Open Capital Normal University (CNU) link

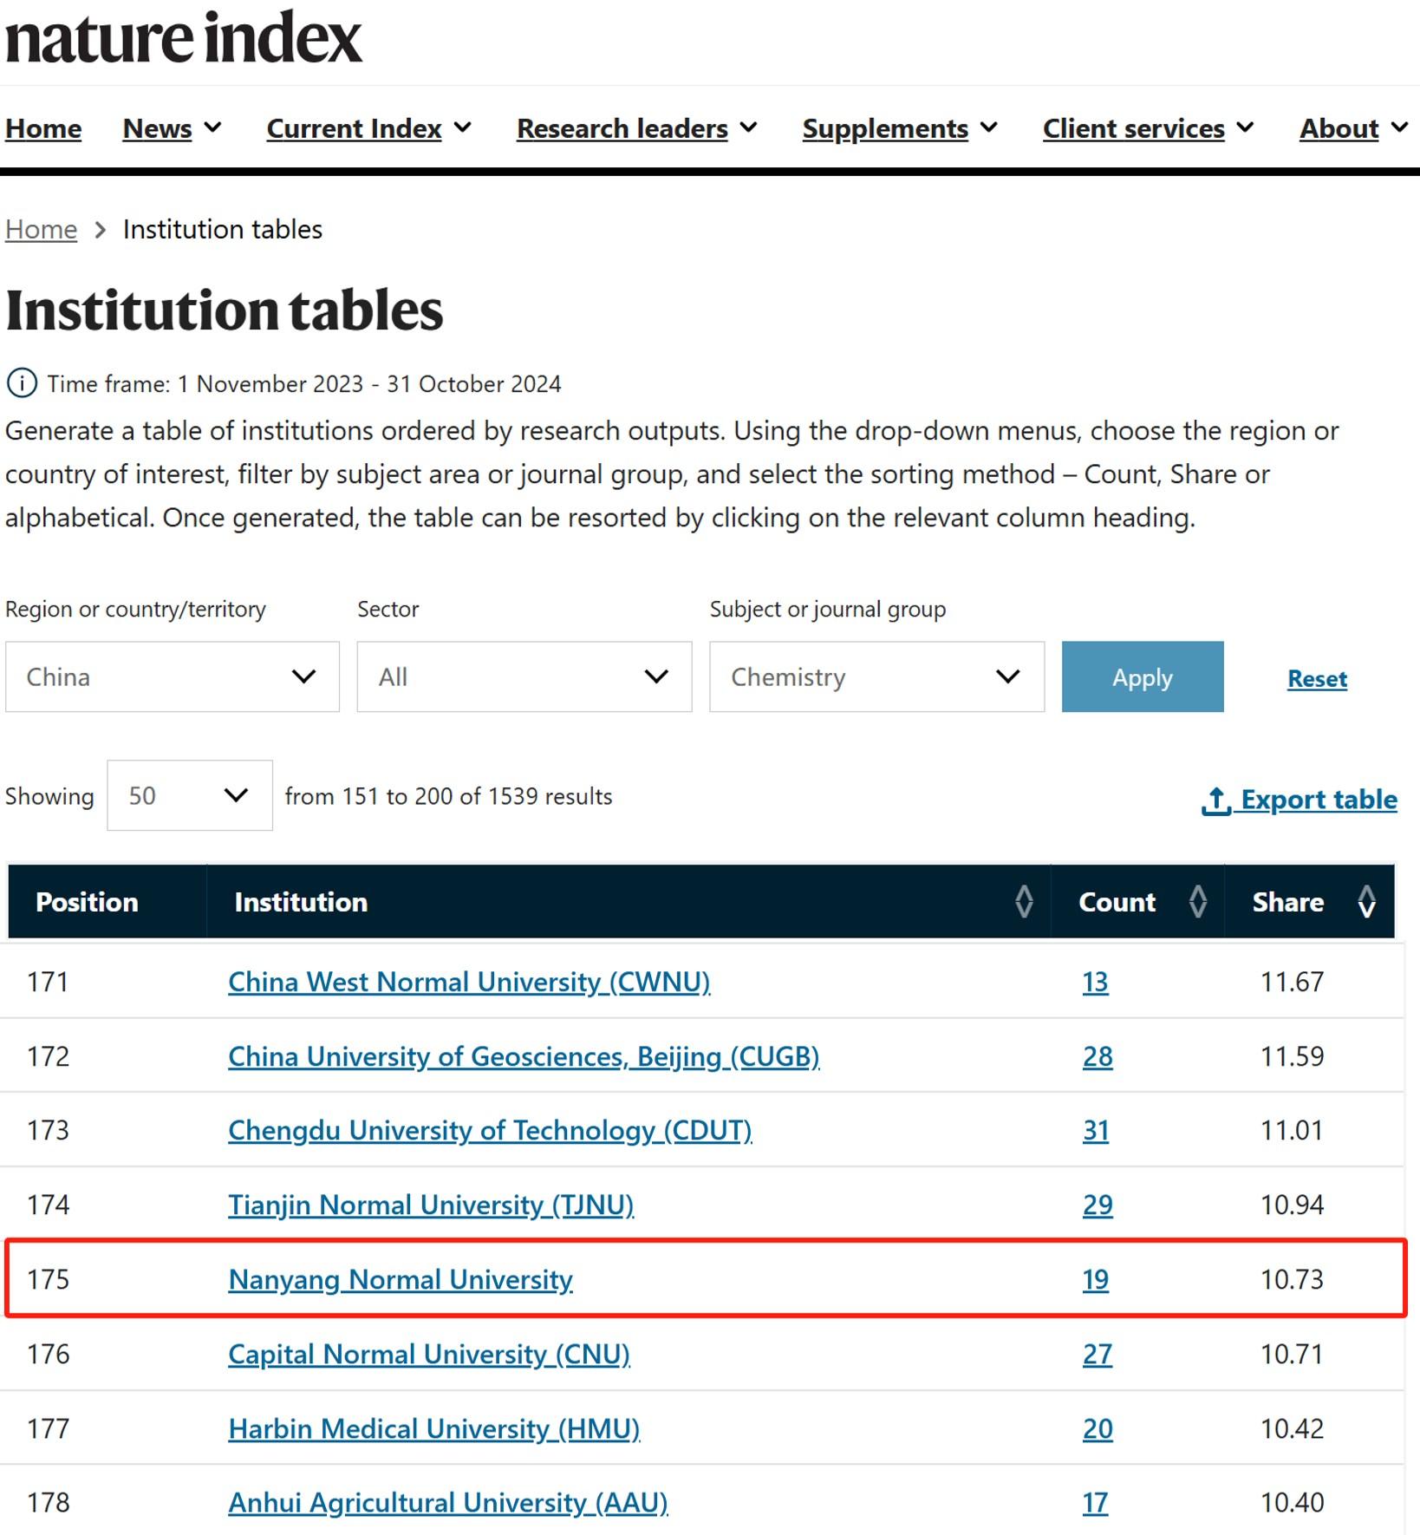429,1354
